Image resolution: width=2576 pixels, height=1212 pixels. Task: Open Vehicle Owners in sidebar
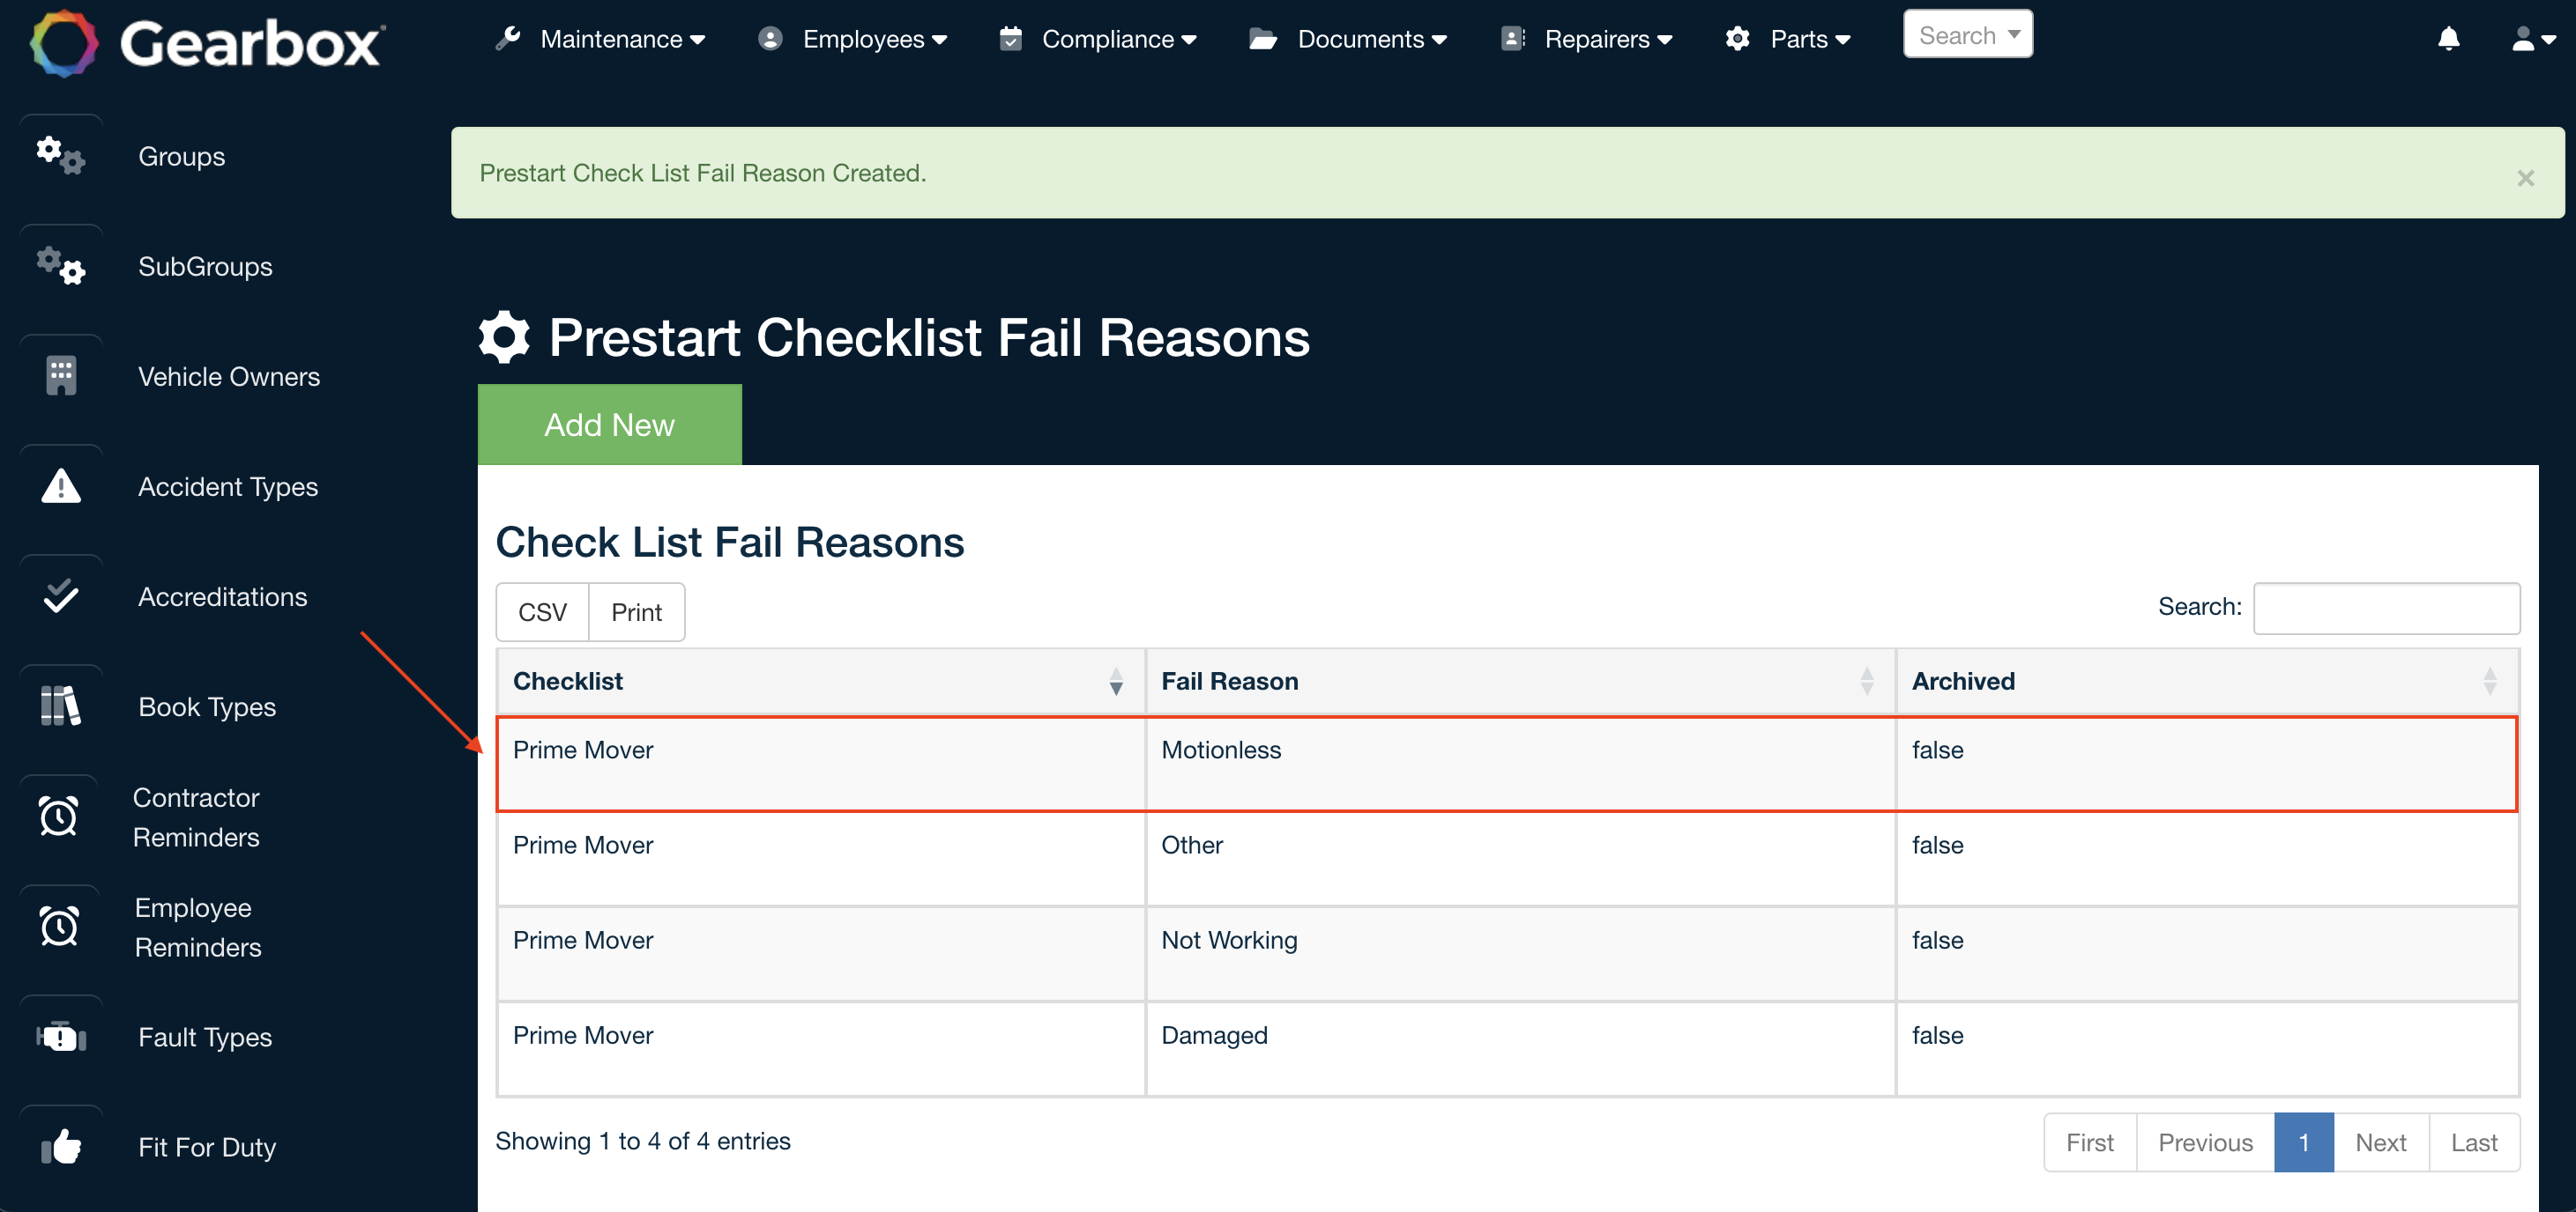point(229,377)
